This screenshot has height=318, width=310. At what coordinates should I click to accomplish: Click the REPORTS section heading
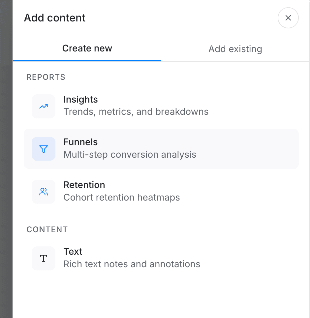point(46,77)
